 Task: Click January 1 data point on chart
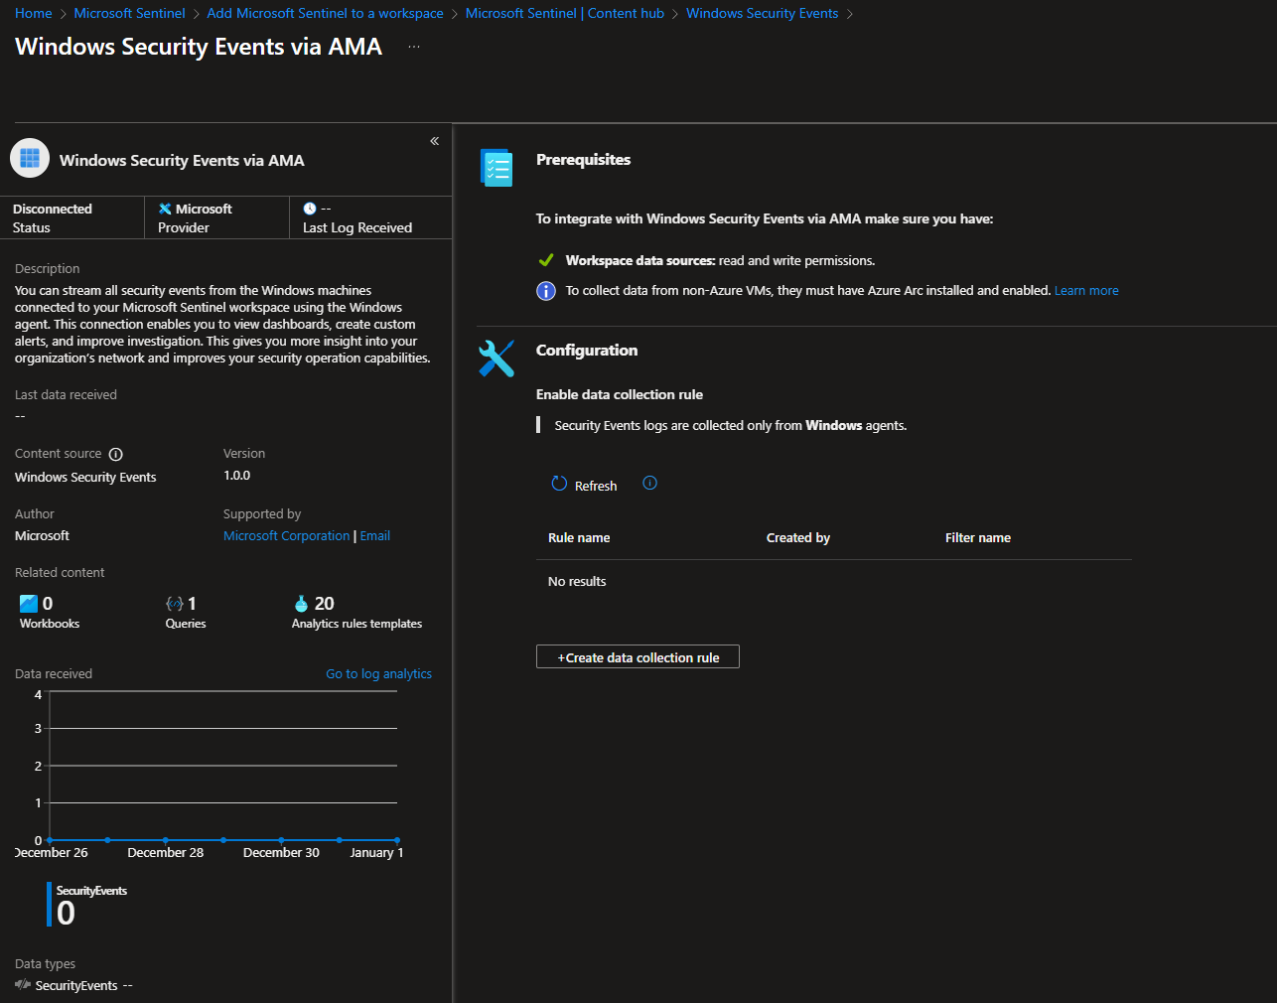397,840
